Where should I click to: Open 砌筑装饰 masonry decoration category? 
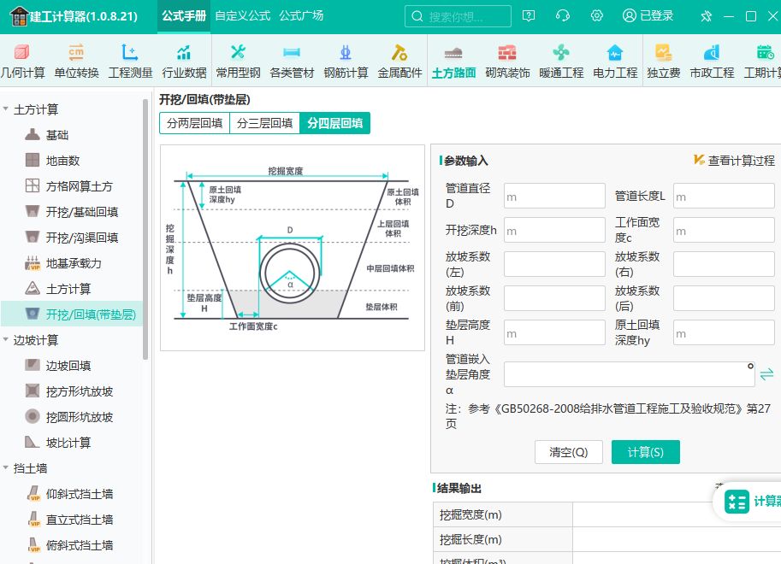pyautogui.click(x=507, y=61)
